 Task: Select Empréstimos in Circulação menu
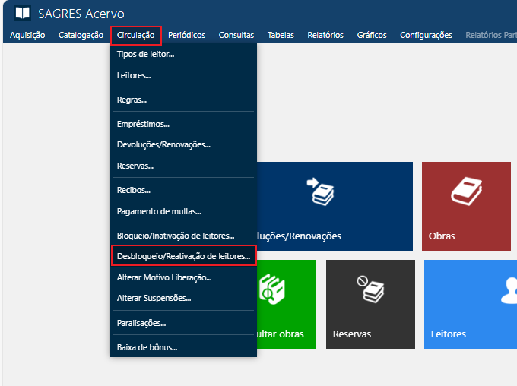click(x=143, y=124)
